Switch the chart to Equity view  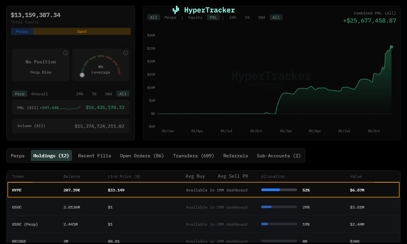(195, 17)
